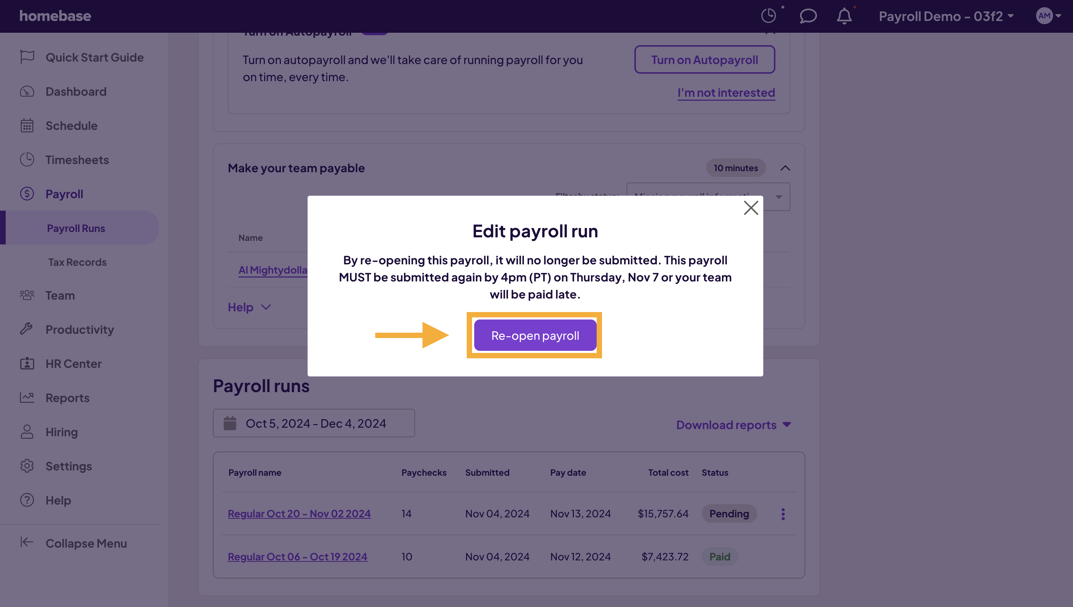Screen dimensions: 1073x607
Task: Open Settings via the gear icon
Action: coord(26,466)
